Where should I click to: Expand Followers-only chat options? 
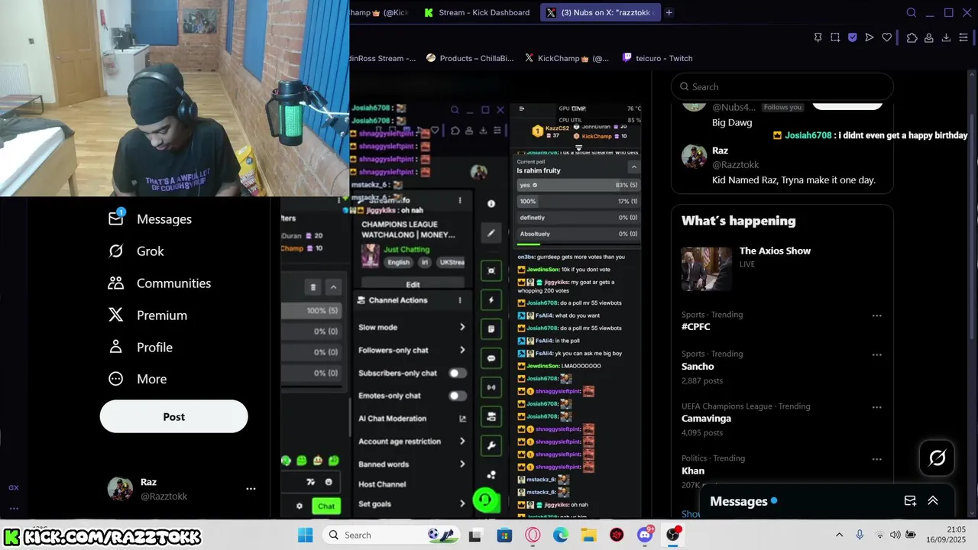point(461,350)
